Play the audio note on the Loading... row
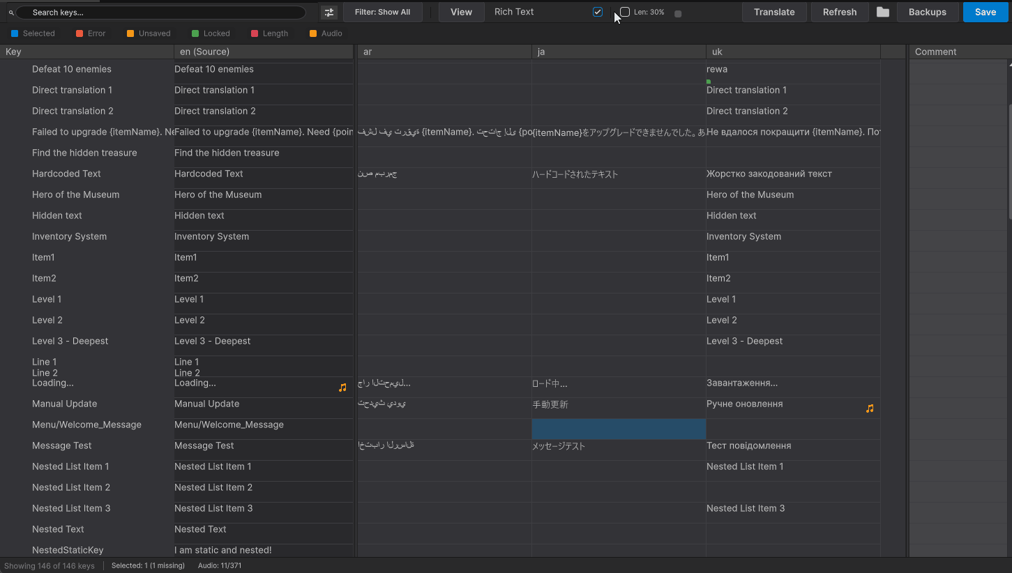This screenshot has width=1012, height=573. pyautogui.click(x=342, y=387)
